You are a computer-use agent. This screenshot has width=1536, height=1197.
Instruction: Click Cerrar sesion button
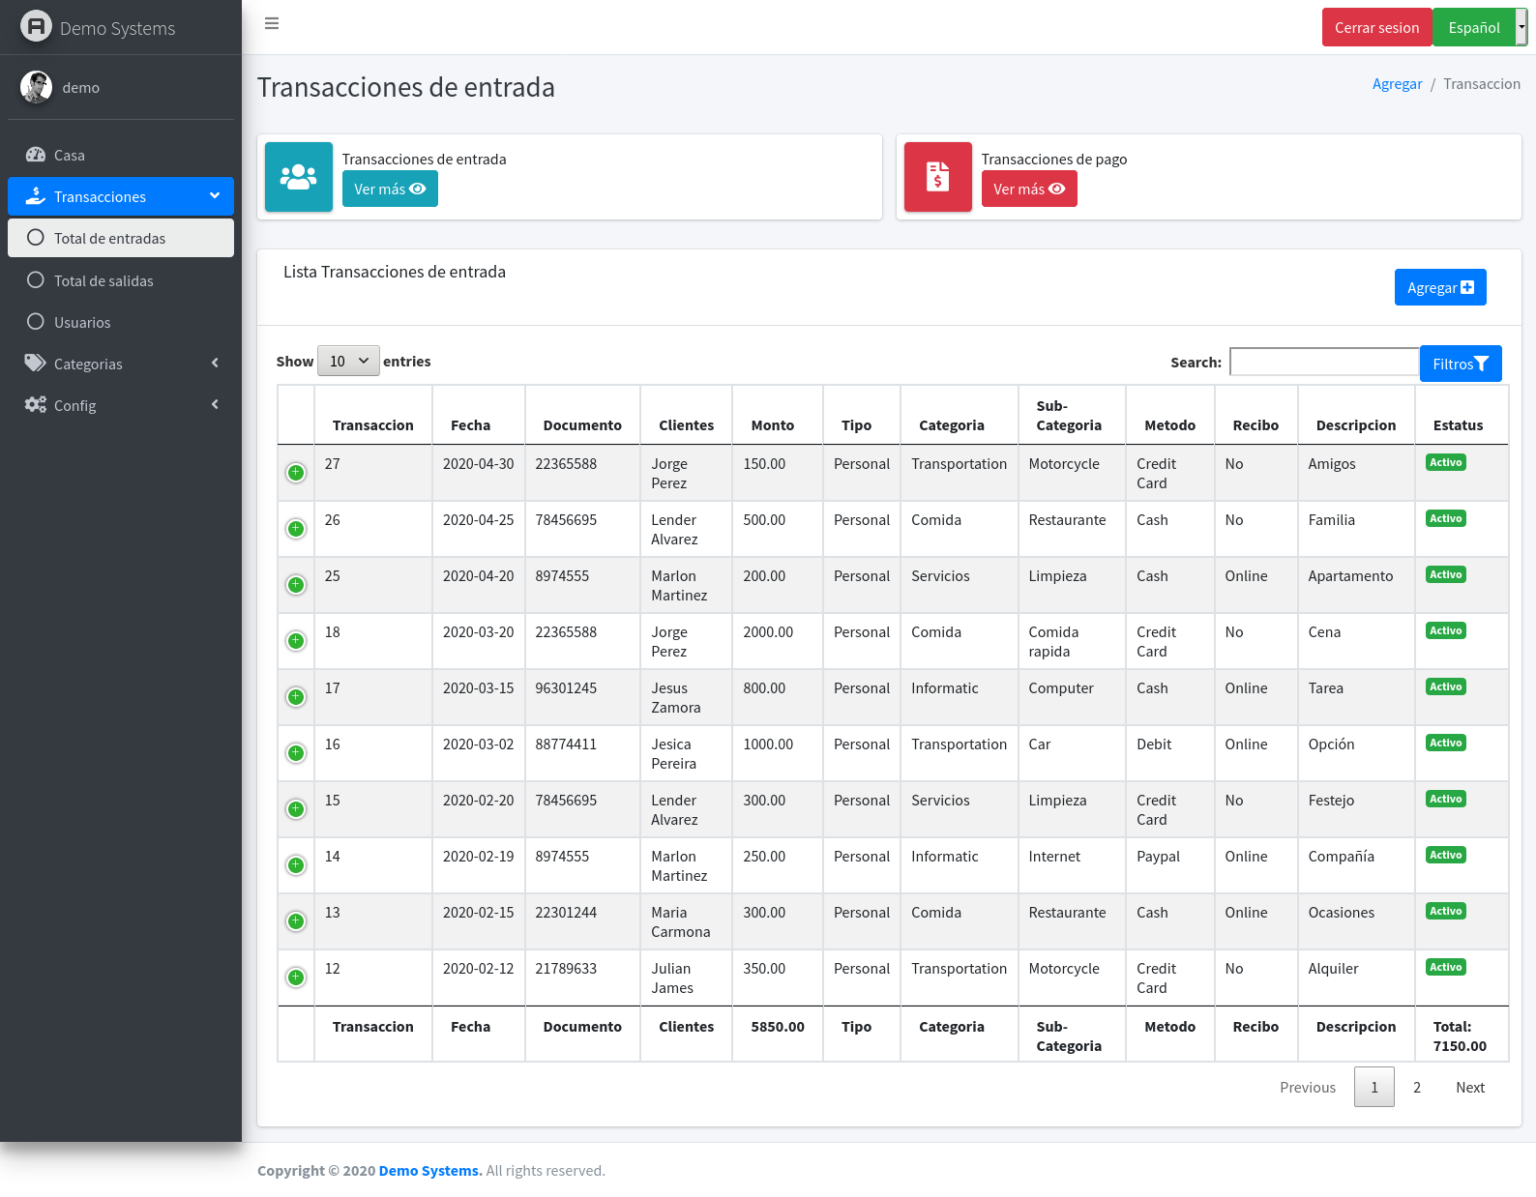coord(1376,27)
